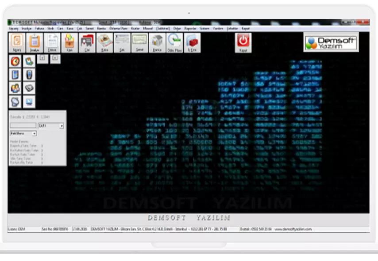Open the Çek cheque toolbar icon
378x261 pixels.
coord(122,42)
